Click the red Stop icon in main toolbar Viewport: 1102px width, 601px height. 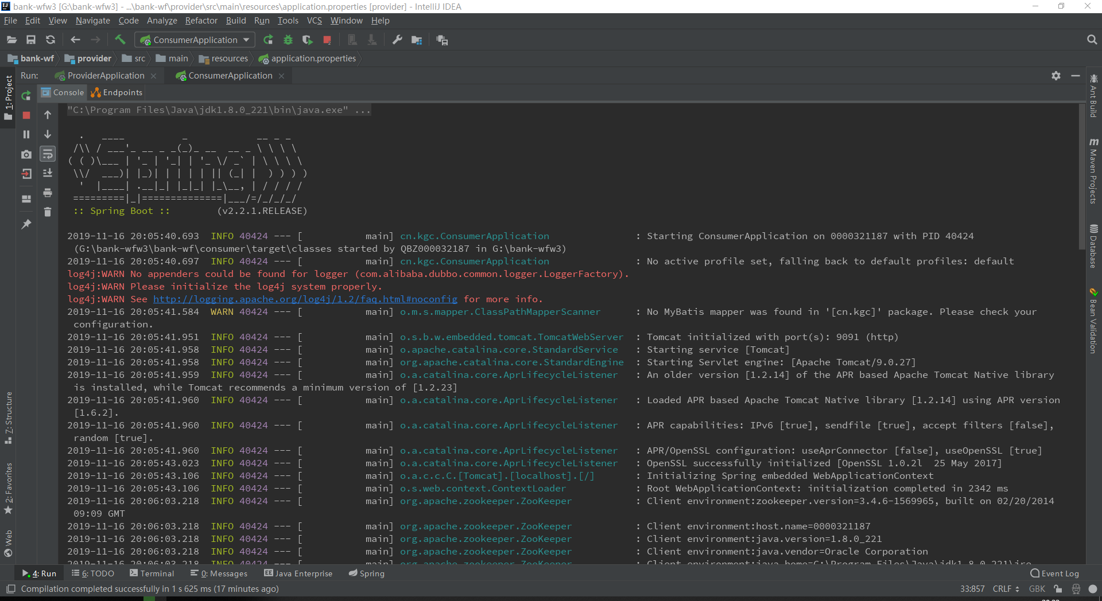pos(327,40)
